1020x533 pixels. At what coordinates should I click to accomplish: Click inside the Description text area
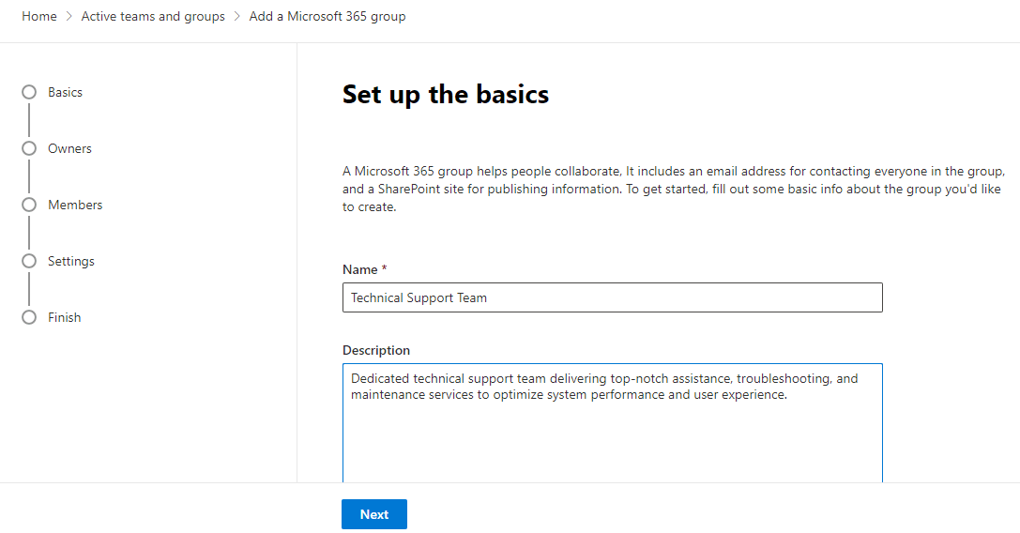(612, 432)
